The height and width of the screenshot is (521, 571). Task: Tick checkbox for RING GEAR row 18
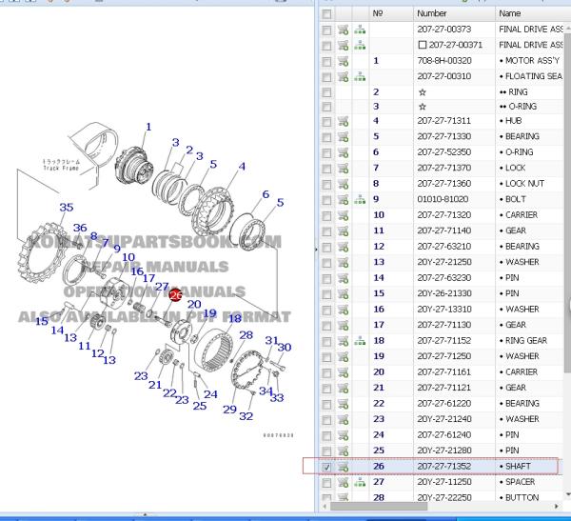pos(326,342)
